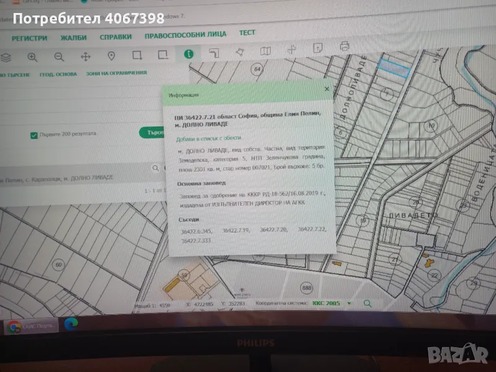Click 'Добави в списък с обекти' link
496x372 pixels.
pyautogui.click(x=208, y=138)
